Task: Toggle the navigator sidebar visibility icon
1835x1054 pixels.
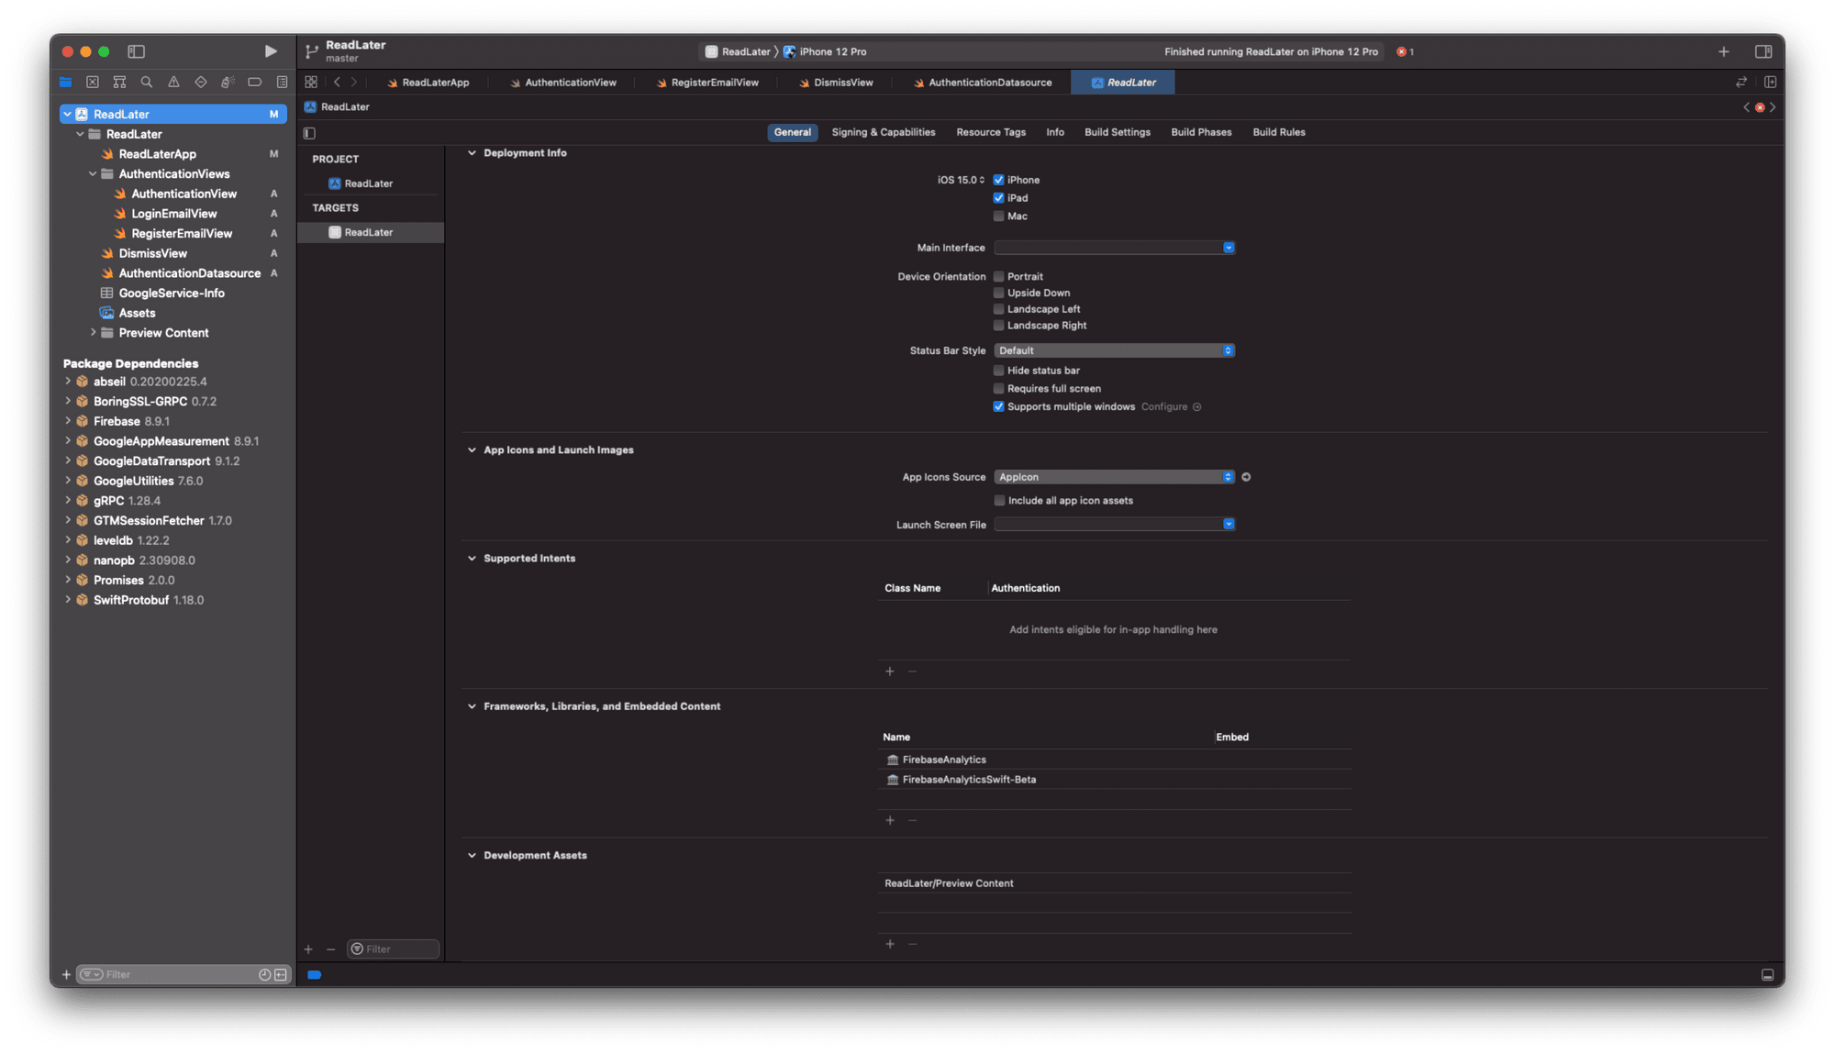Action: tap(136, 51)
